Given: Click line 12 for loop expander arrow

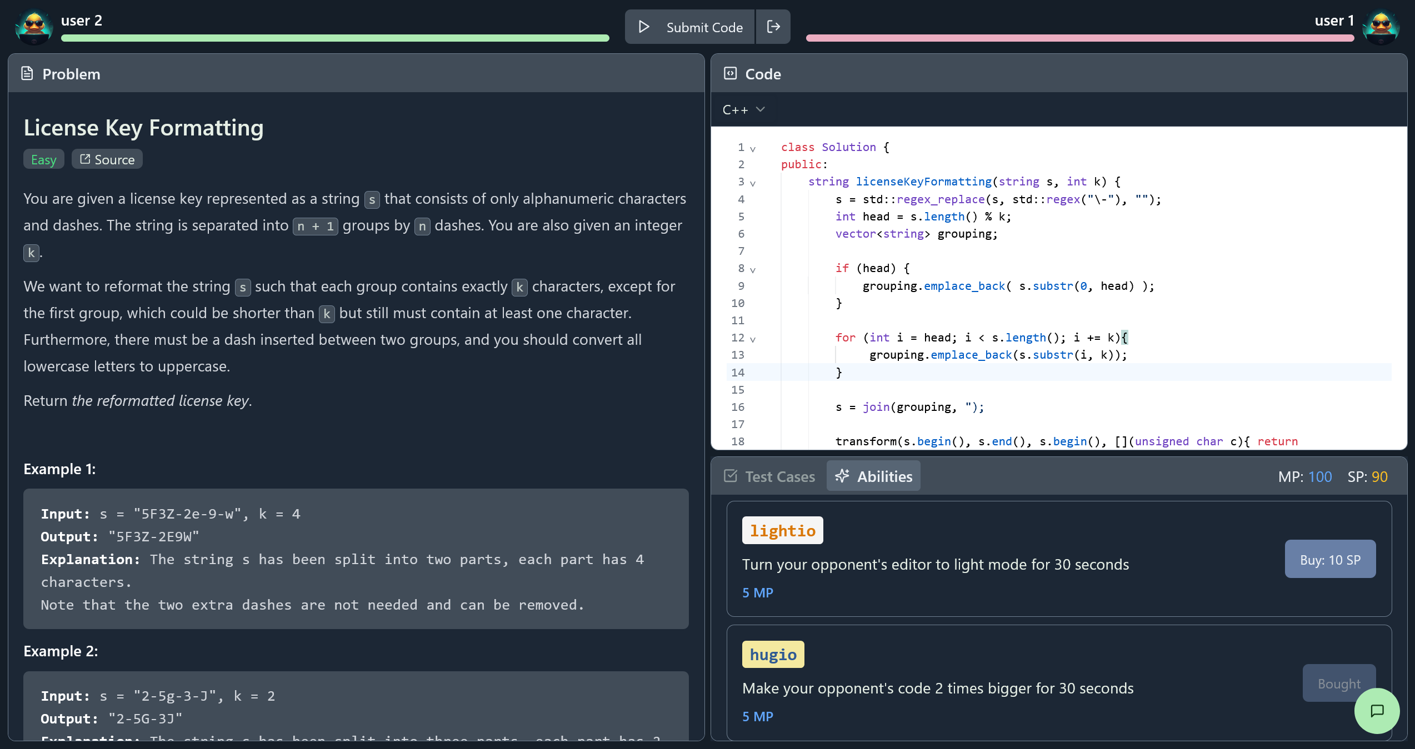Looking at the screenshot, I should click(x=755, y=339).
